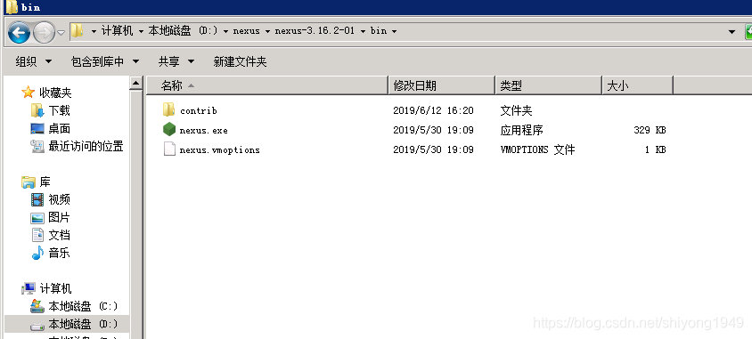Screen dimensions: 752x339
Task: Click the folder icon in the address bar
Action: point(77,31)
